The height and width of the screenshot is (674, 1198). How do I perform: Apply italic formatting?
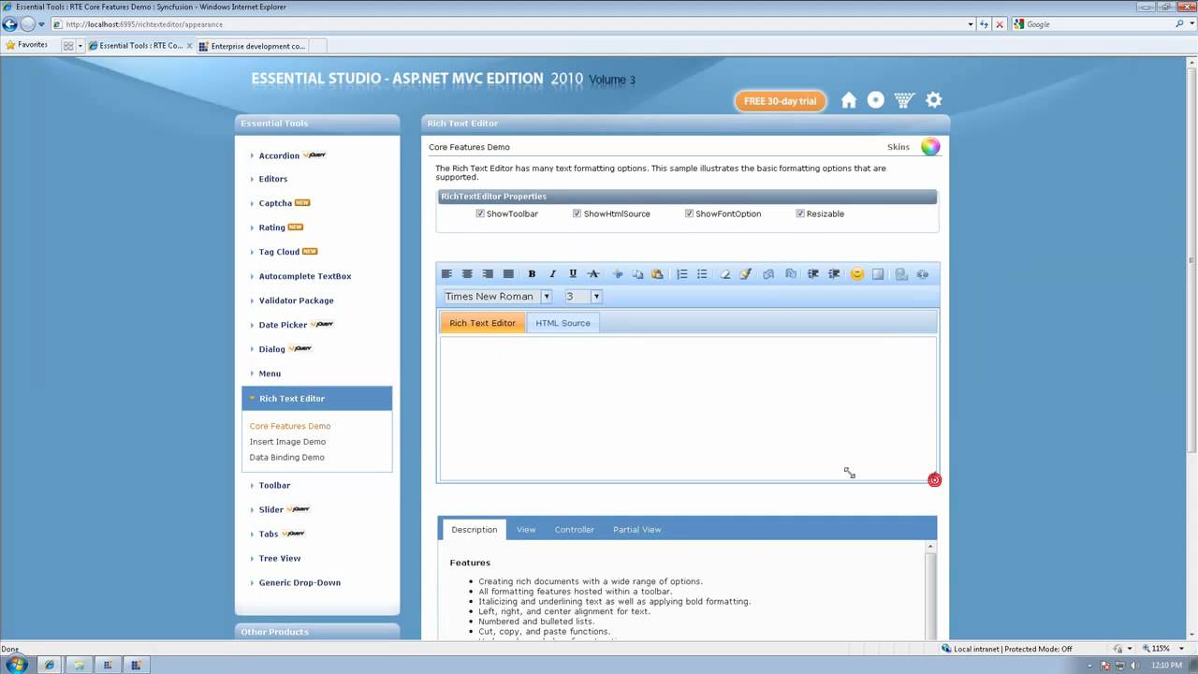[x=552, y=274]
